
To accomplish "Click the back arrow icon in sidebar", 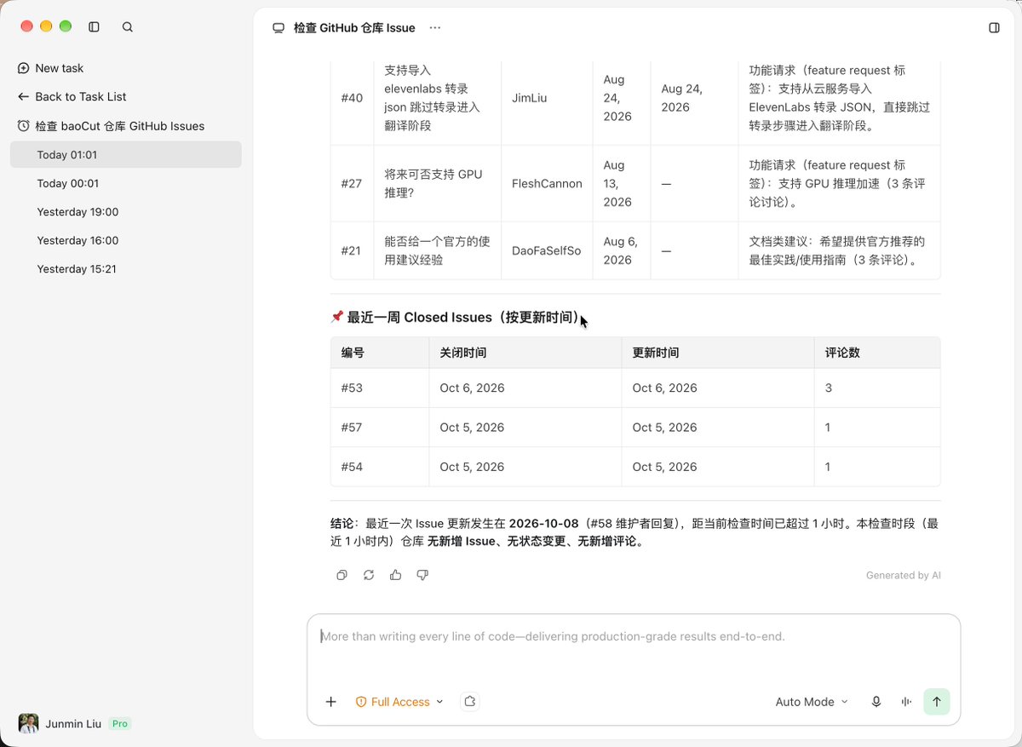I will point(24,96).
